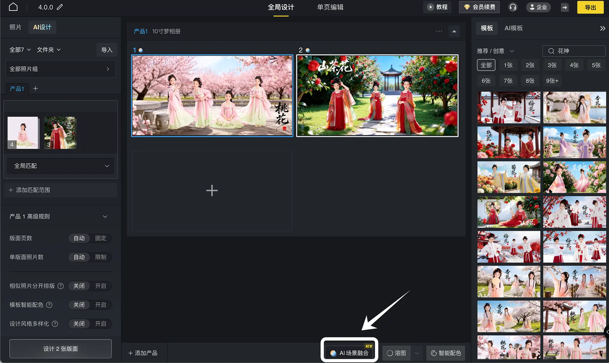
Task: Add a new product tab with plus icon
Action: (35, 89)
